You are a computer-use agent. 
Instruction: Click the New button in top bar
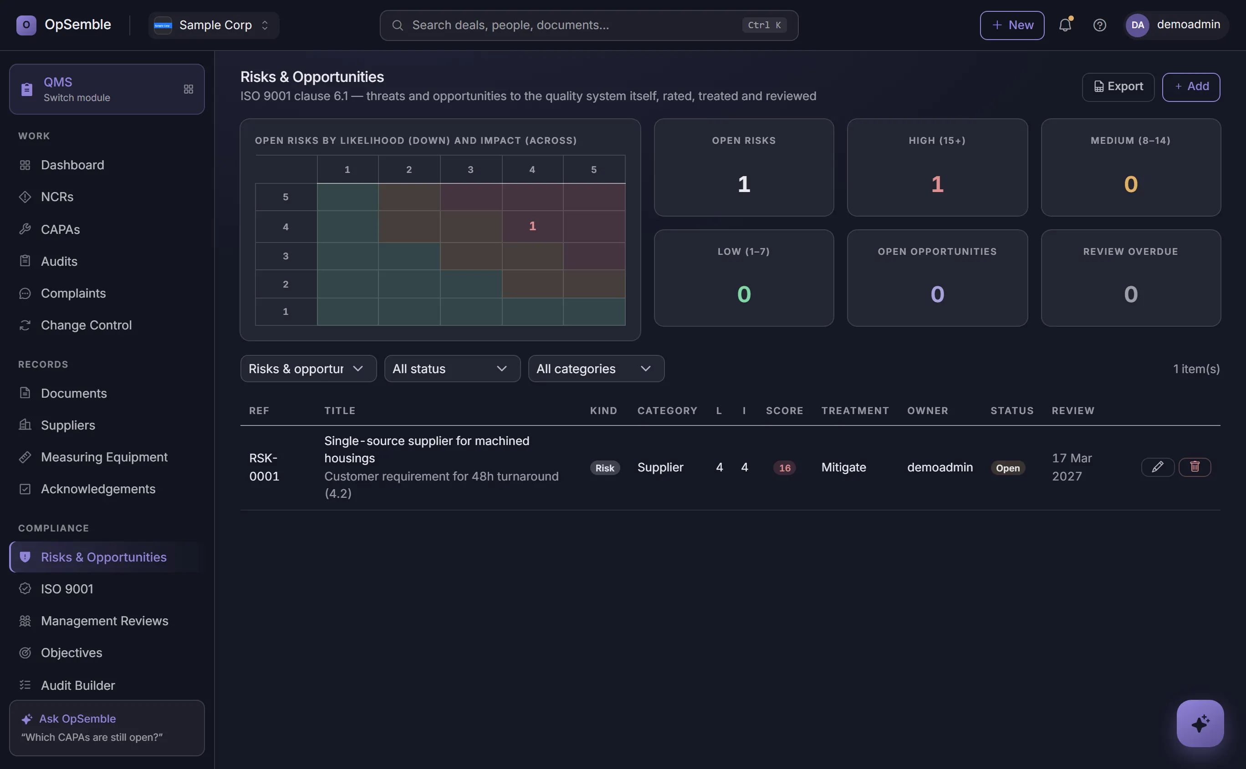pos(1012,25)
